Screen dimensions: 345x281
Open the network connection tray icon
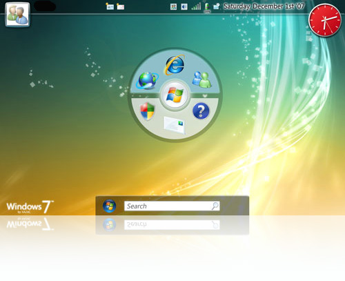[x=217, y=6]
